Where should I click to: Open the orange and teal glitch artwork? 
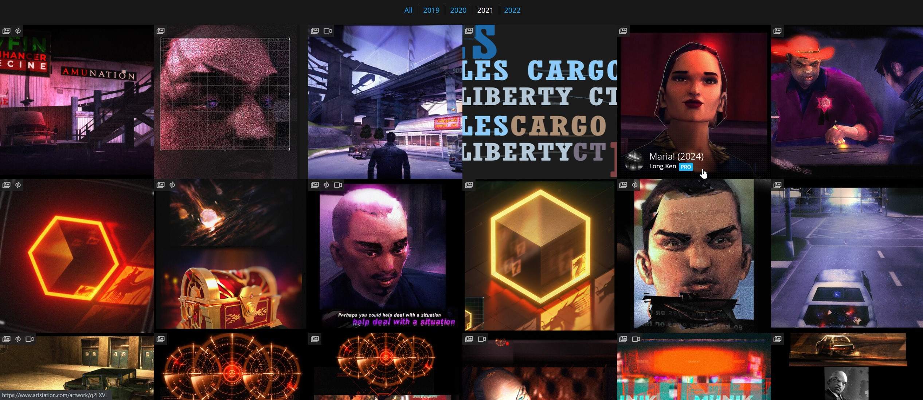pos(693,366)
